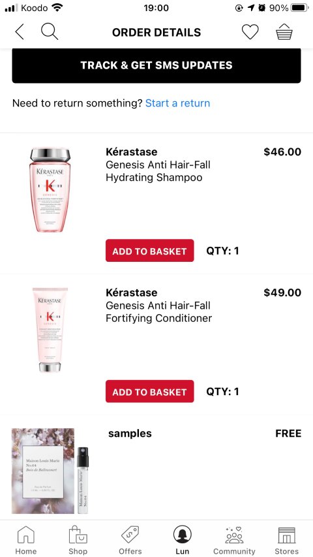Open Genesis Anti Hair-Fall Fortifying Conditioner title
The image size is (313, 557).
point(158,311)
